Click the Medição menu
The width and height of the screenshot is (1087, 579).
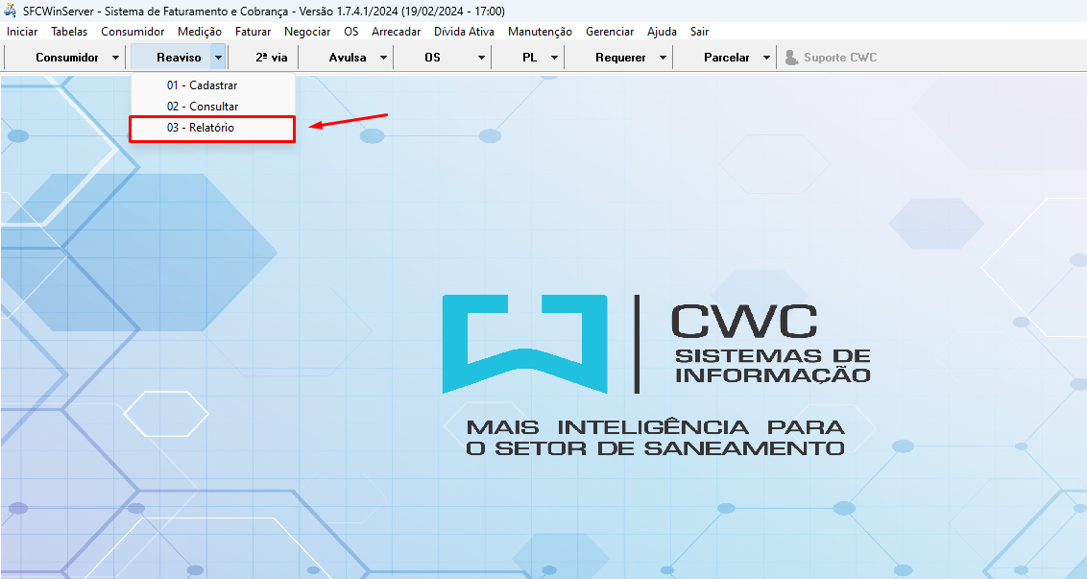click(200, 32)
